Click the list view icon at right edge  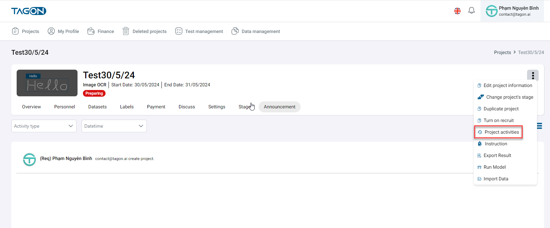[539, 126]
